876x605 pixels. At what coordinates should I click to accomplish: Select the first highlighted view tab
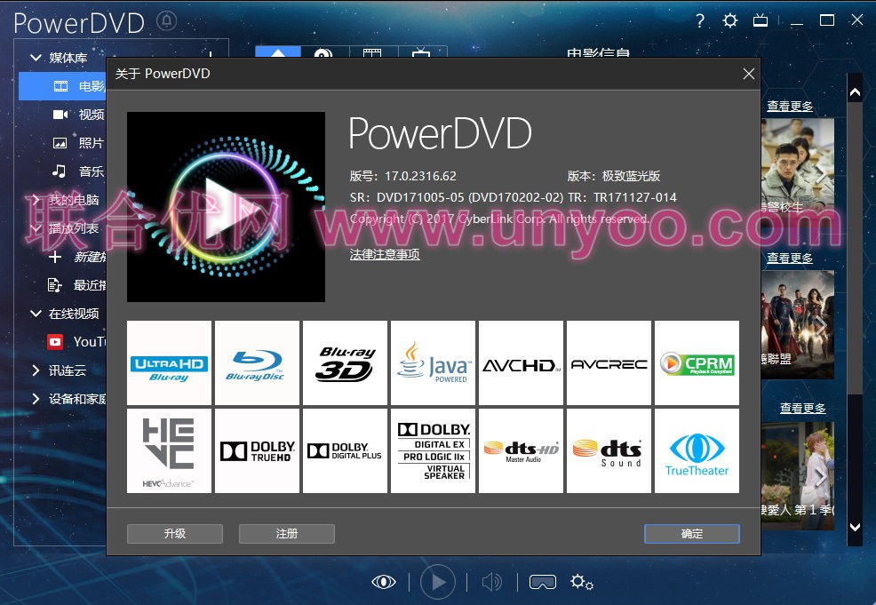click(x=278, y=52)
